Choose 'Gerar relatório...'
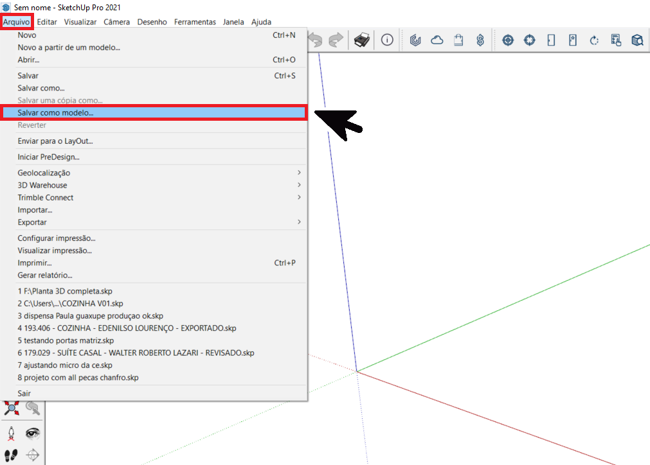 [x=154, y=276]
